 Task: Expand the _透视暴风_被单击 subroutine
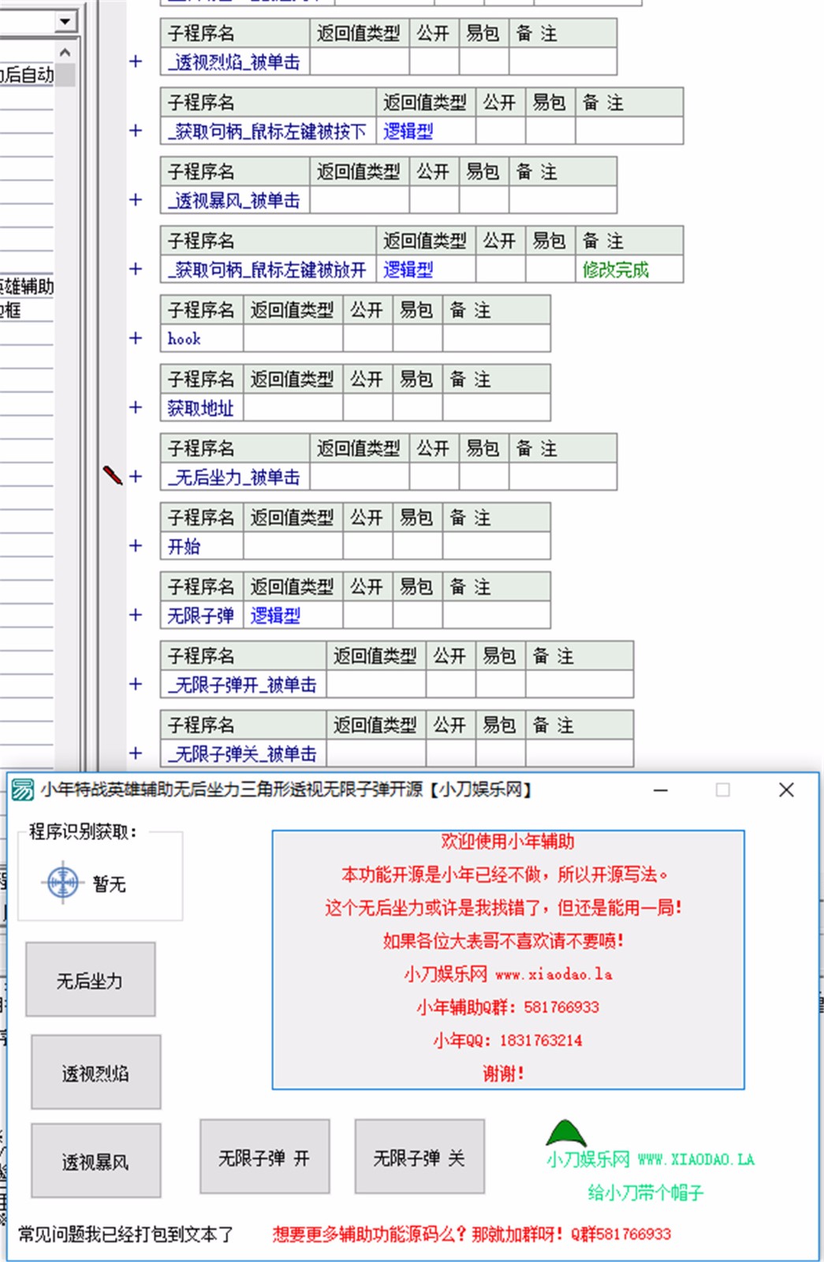pyautogui.click(x=136, y=200)
